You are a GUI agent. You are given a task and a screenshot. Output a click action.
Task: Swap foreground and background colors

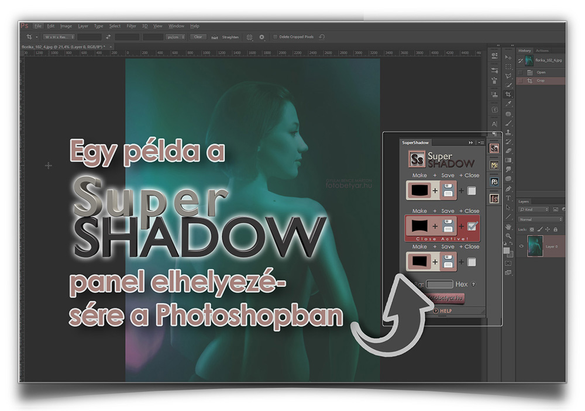pyautogui.click(x=511, y=244)
